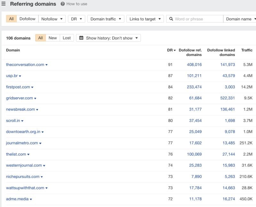Open the Domain traffic filter dropdown

pos(106,19)
